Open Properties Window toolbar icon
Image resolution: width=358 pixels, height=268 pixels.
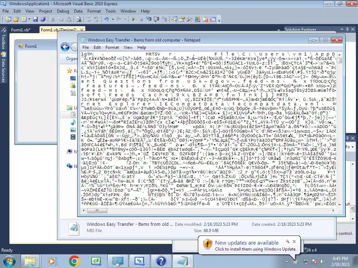tap(182, 20)
